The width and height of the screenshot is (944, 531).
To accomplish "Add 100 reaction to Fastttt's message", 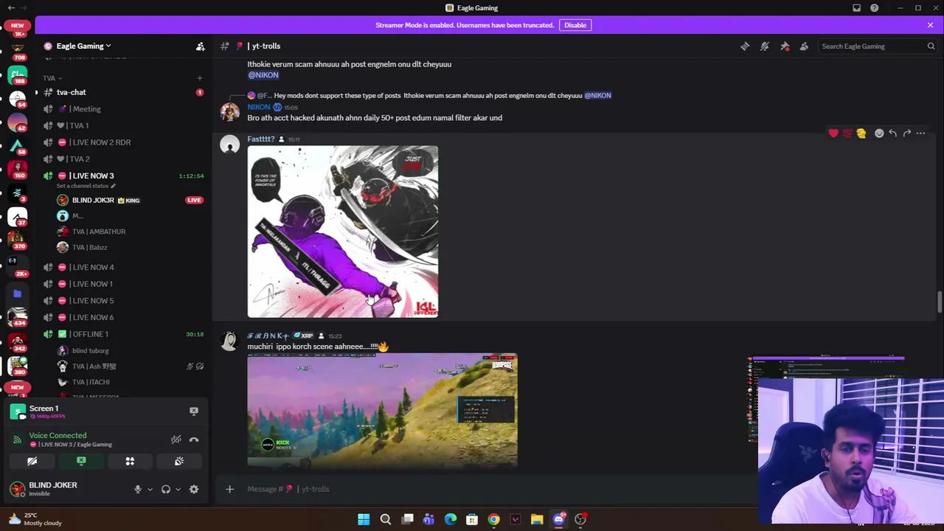I will 847,133.
